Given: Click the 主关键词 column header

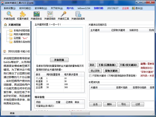Looking at the screenshot, I should tap(100, 30).
